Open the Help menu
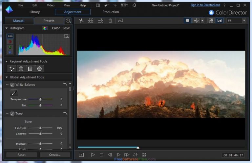Image resolution: width=252 pixels, height=163 pixels. tap(83, 5)
